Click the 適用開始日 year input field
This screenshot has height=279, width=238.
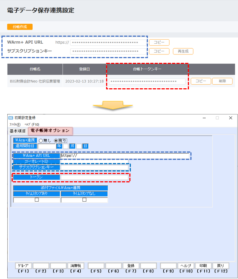pyautogui.click(x=47, y=146)
